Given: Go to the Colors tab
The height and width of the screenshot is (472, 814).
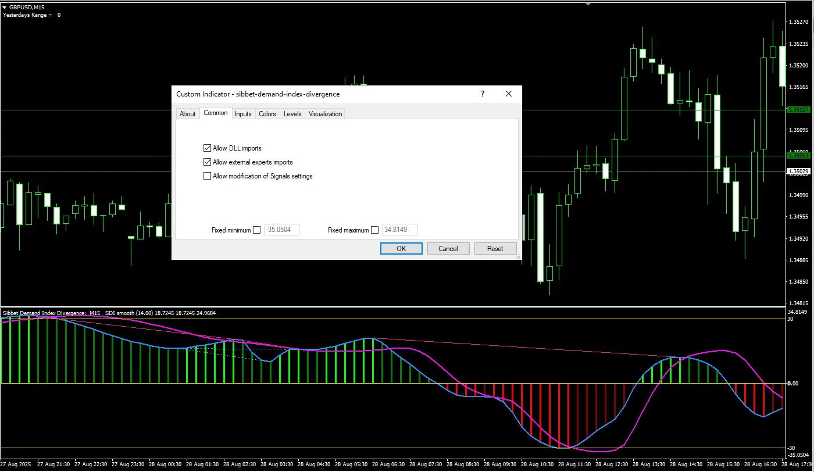Looking at the screenshot, I should pos(267,114).
